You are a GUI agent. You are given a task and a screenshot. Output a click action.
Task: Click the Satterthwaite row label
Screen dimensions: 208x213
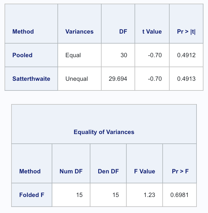(x=31, y=79)
